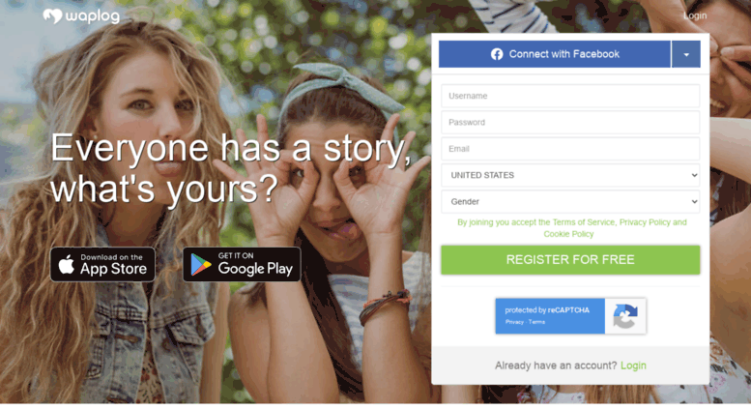The height and width of the screenshot is (409, 751).
Task: Open the Cookie Policy link
Action: (x=568, y=234)
